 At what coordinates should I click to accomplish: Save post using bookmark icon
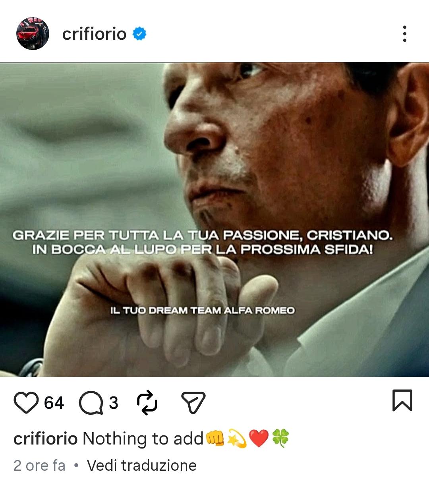[x=402, y=400]
